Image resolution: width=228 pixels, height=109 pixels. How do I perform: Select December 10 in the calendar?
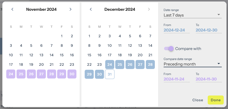pos(109,45)
